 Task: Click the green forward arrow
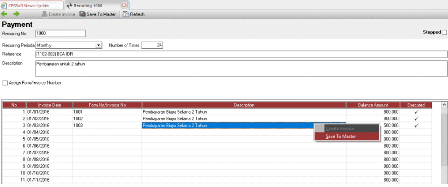(17, 14)
